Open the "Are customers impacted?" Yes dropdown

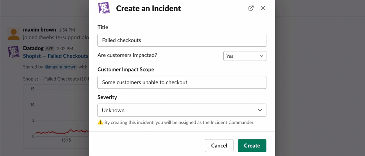pyautogui.click(x=245, y=56)
